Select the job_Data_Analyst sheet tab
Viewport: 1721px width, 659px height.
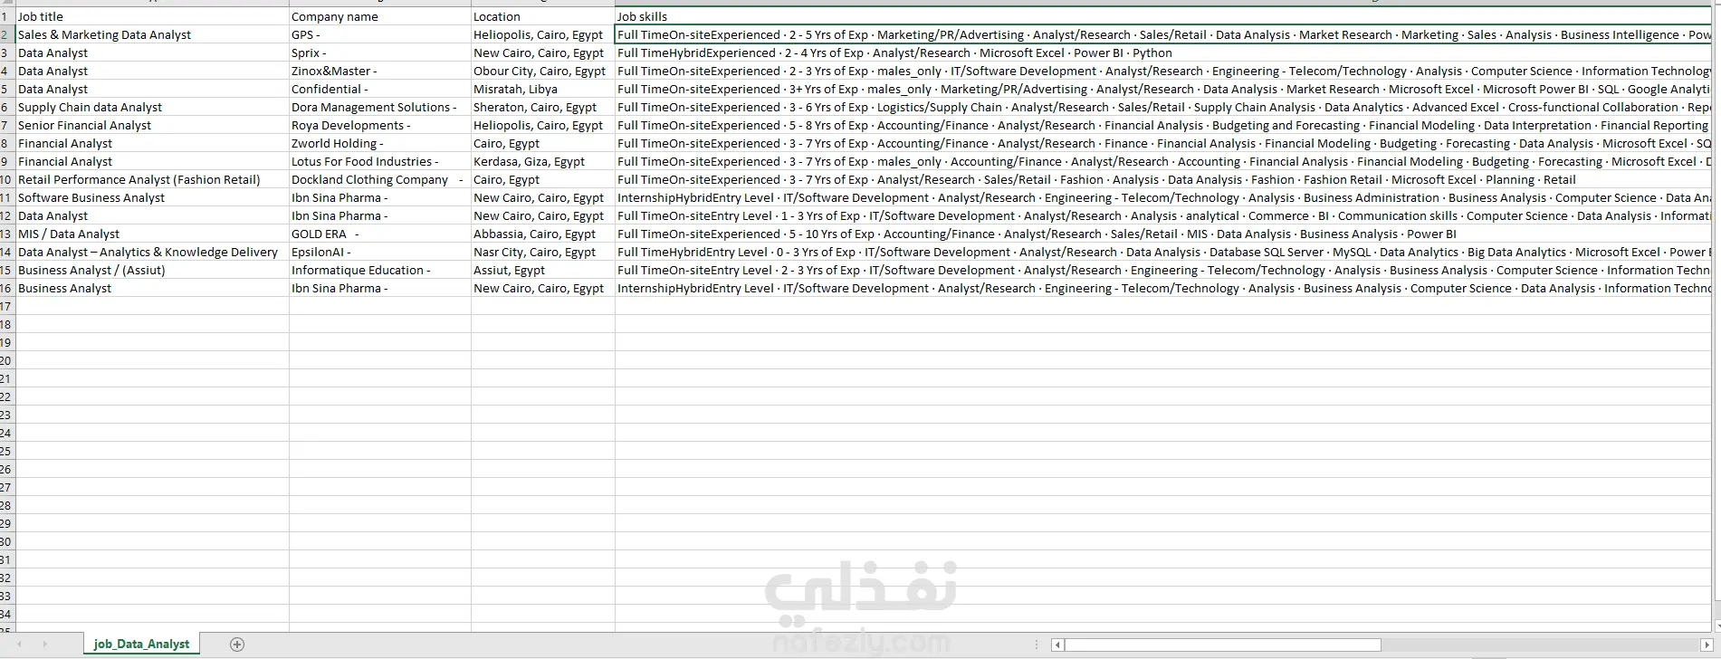point(141,645)
